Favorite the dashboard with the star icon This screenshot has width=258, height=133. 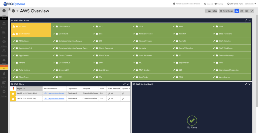pyautogui.click(x=17, y=11)
